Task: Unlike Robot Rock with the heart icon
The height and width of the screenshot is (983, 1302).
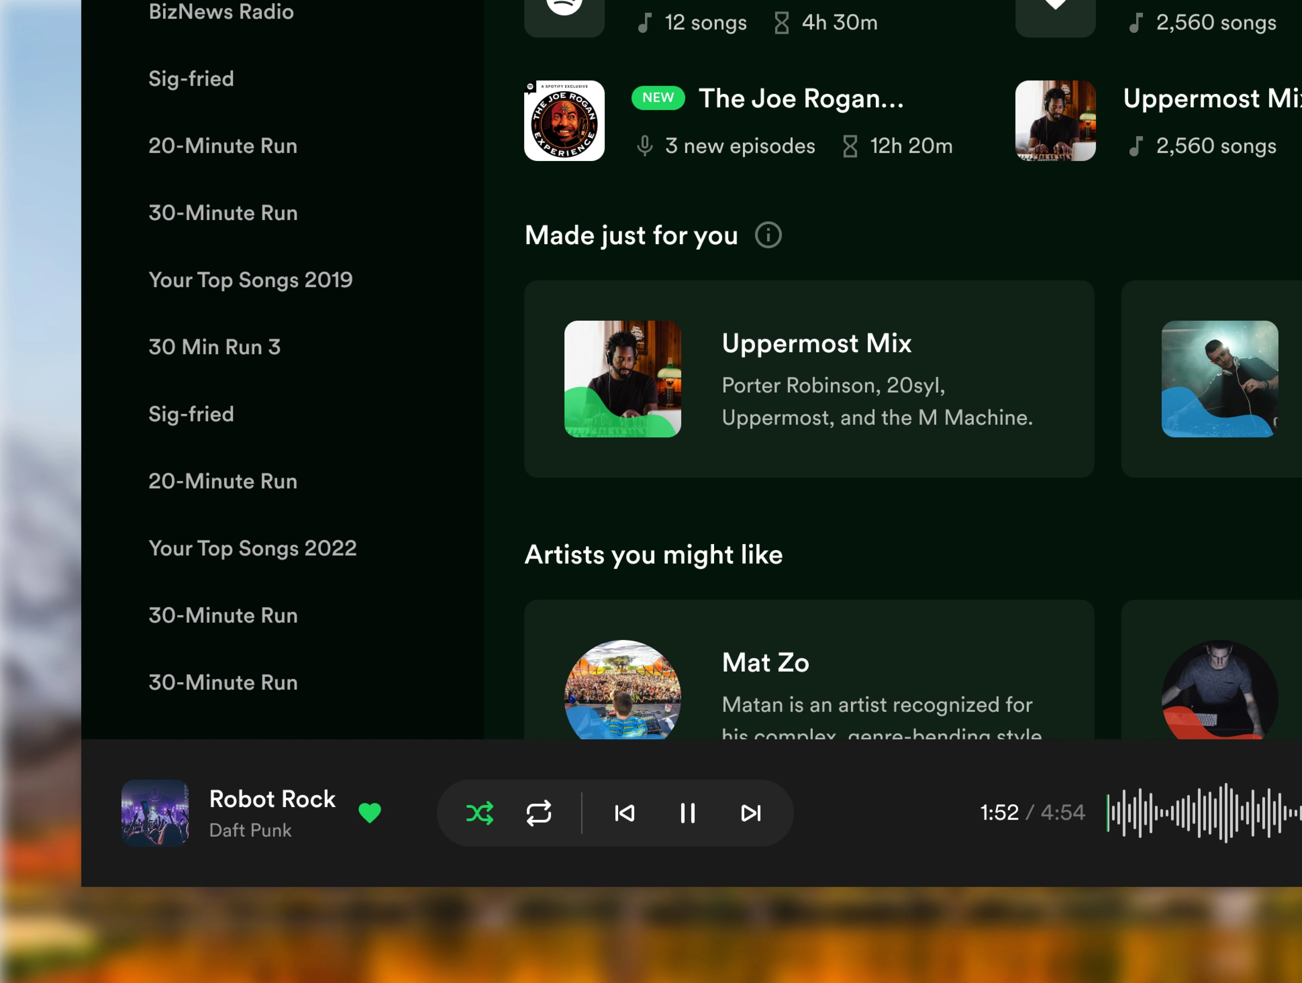Action: coord(370,813)
